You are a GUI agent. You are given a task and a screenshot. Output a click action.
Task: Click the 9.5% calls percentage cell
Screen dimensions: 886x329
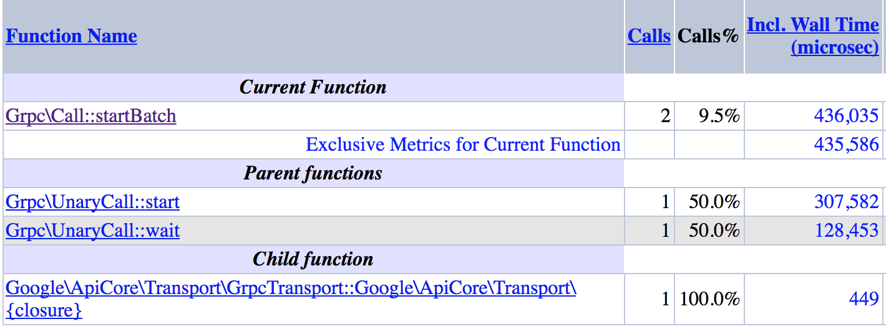coord(718,116)
